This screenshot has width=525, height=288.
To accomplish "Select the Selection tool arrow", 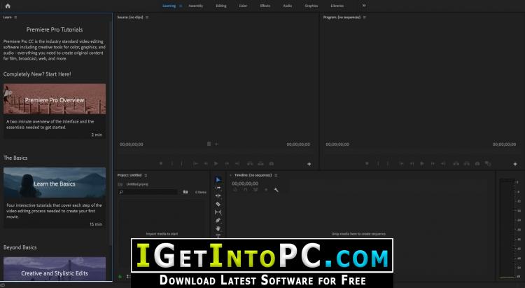I will click(218, 179).
